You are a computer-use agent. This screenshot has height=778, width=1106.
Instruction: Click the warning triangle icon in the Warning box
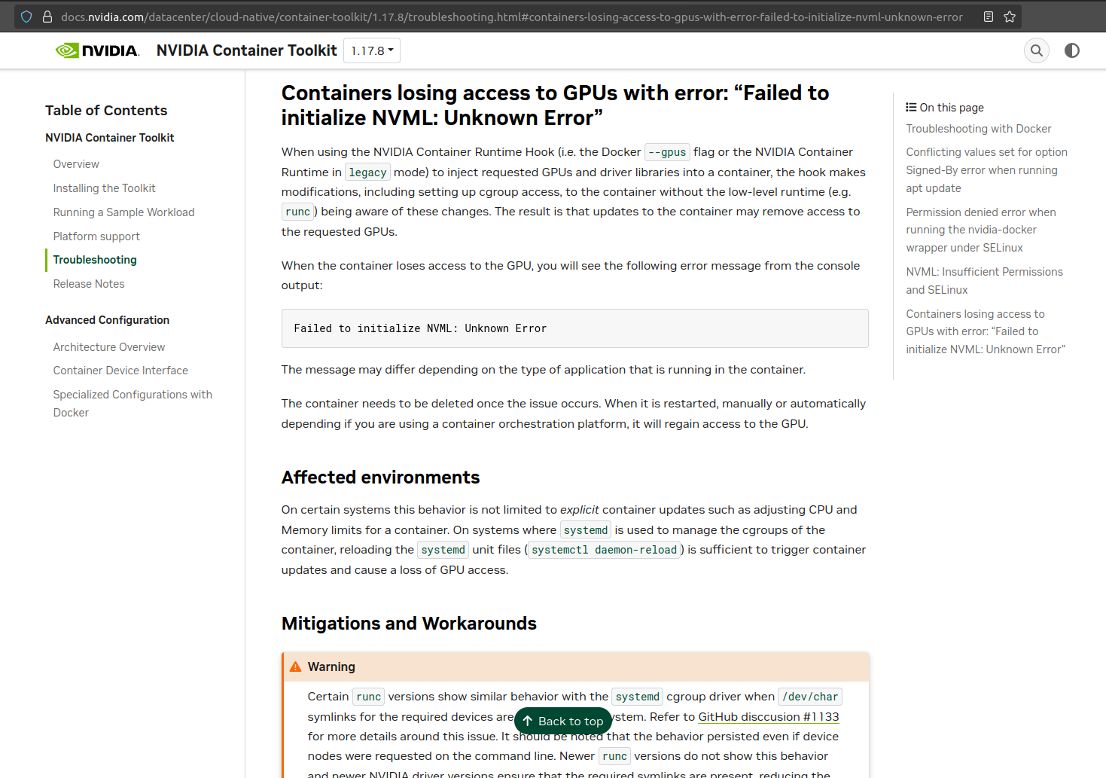295,666
